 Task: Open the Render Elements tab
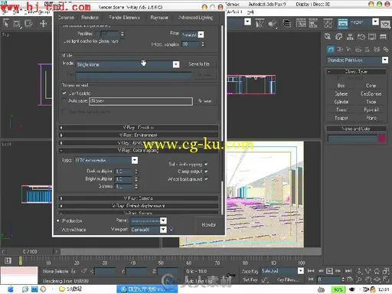124,18
